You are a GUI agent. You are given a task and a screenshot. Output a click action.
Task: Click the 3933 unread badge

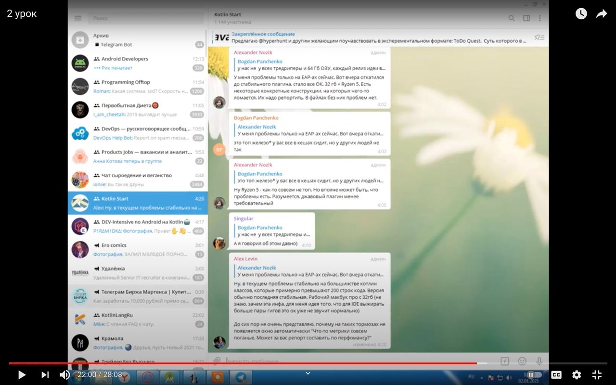point(197,115)
